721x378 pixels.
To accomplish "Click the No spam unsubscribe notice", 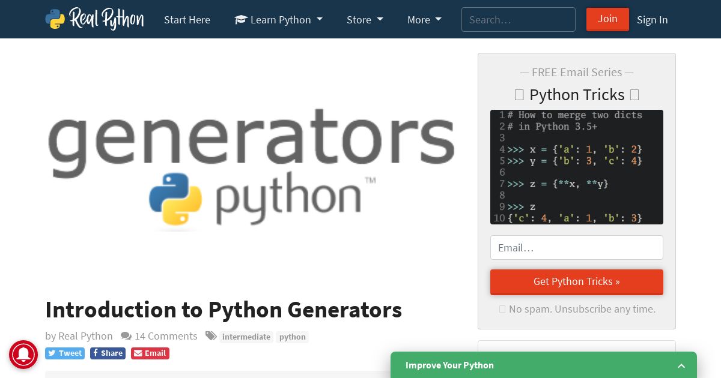I will point(577,309).
